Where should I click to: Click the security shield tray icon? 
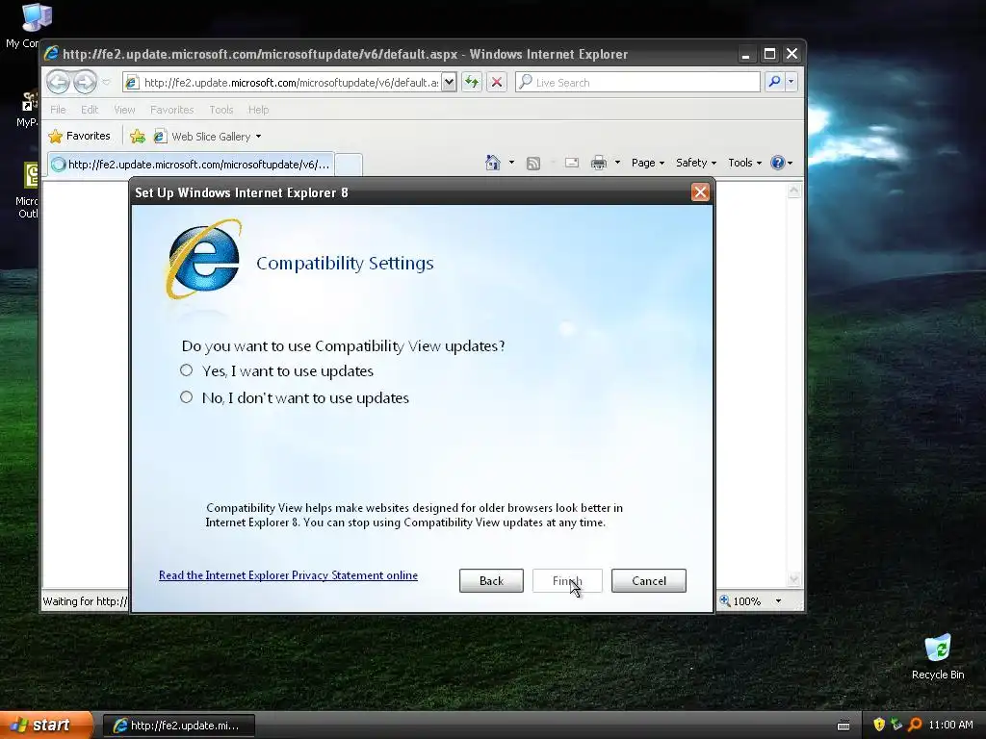(x=879, y=725)
